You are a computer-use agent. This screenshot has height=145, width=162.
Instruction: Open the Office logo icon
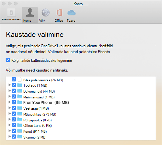(x=59, y=13)
